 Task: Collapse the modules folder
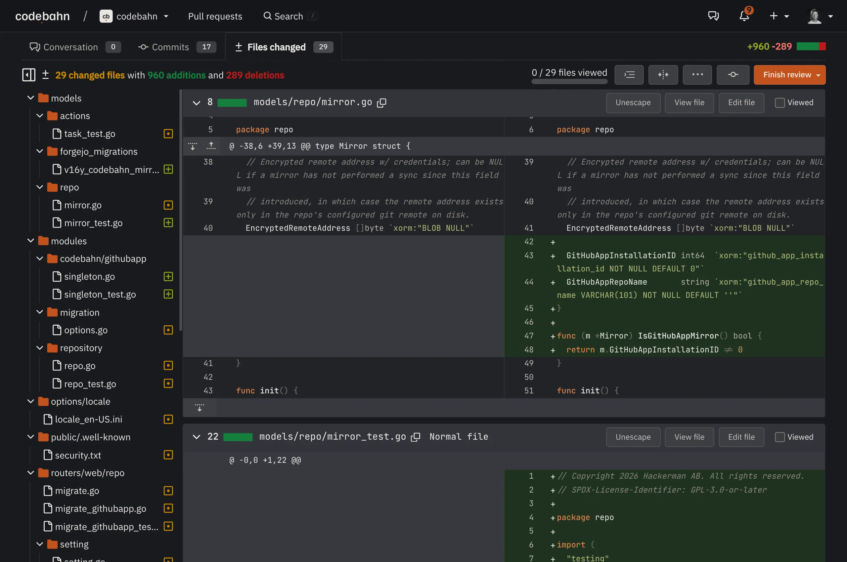(31, 241)
